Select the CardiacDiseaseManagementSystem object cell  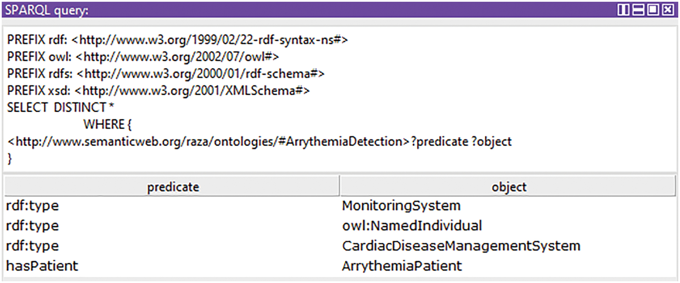click(x=461, y=246)
